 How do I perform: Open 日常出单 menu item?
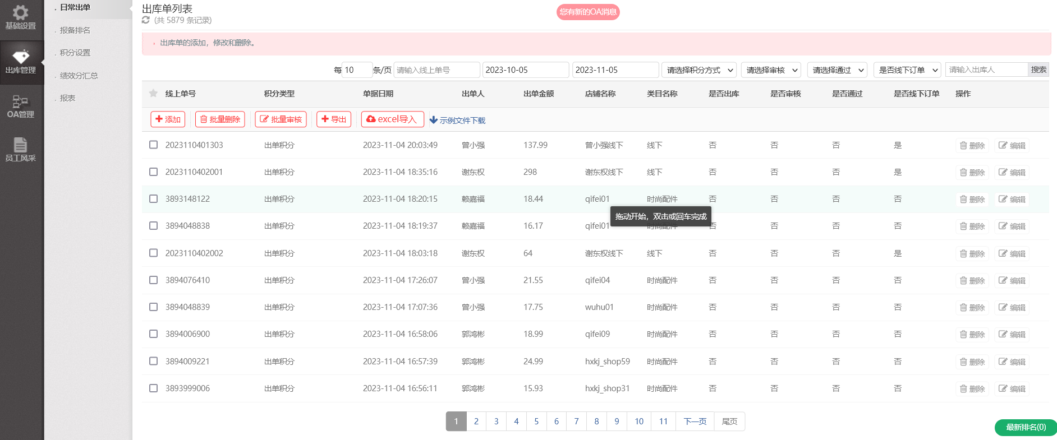[x=75, y=7]
